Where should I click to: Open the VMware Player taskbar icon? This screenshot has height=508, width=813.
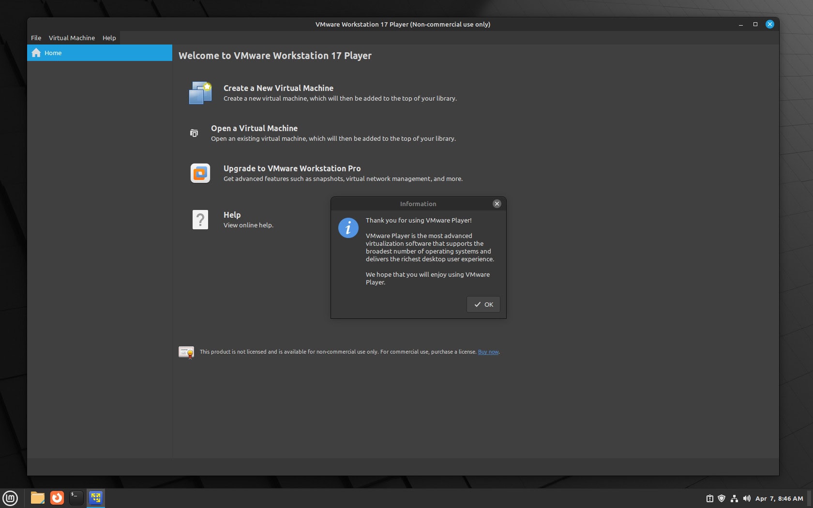tap(95, 498)
